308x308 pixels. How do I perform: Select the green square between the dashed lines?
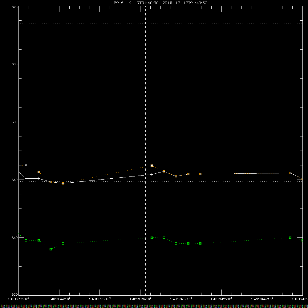click(x=152, y=238)
